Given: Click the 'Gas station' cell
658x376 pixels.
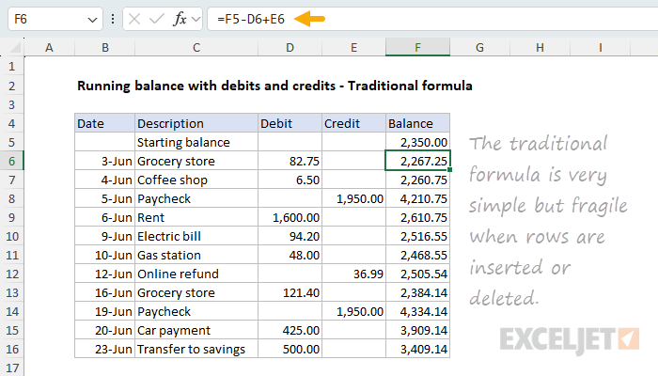Looking at the screenshot, I should (196, 255).
